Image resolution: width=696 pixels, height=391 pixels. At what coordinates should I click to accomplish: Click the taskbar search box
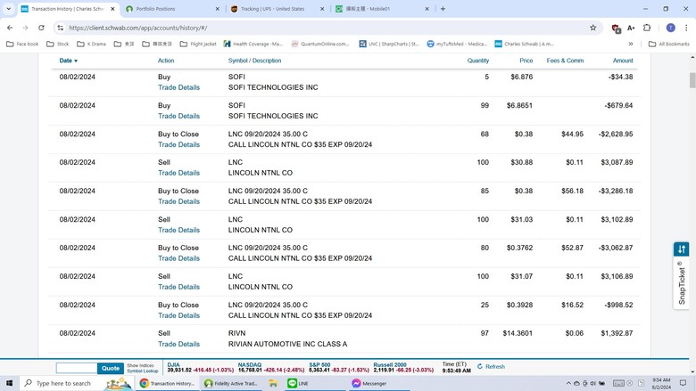[x=76, y=383]
